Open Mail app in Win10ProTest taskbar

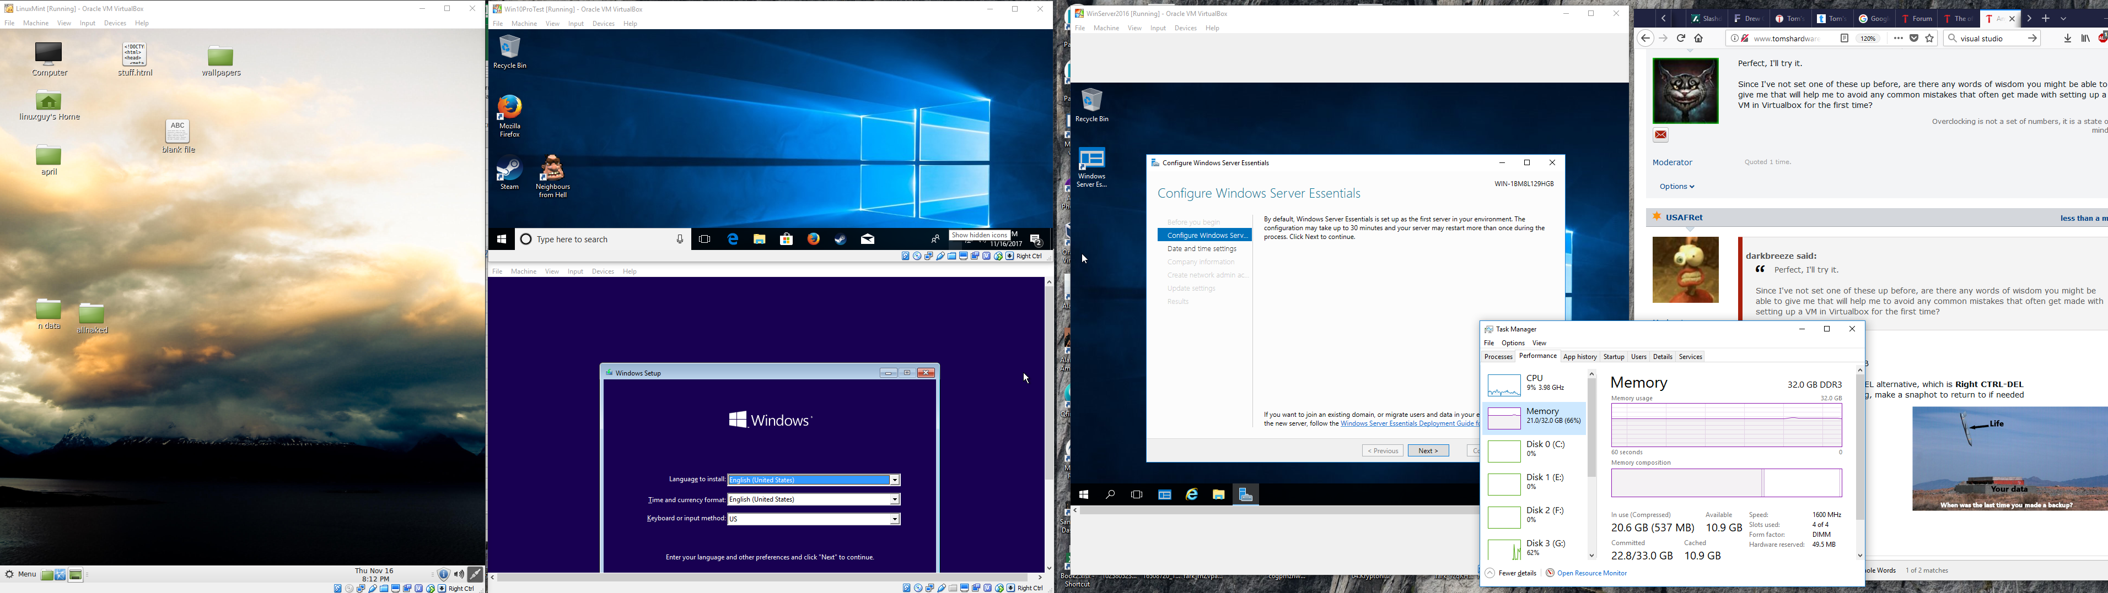868,240
